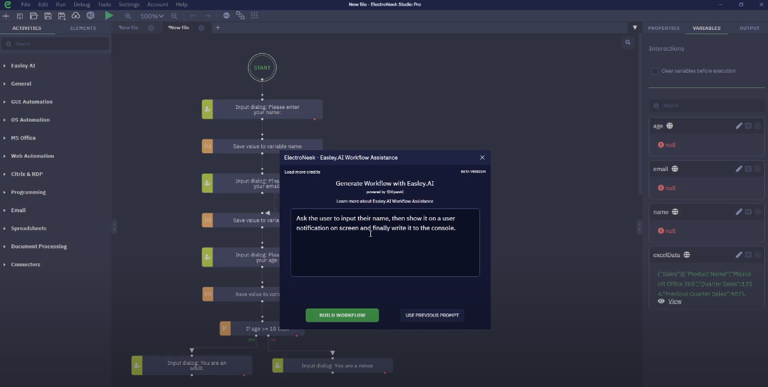Image resolution: width=768 pixels, height=387 pixels.
Task: Click the View link under excelData
Action: click(x=675, y=301)
